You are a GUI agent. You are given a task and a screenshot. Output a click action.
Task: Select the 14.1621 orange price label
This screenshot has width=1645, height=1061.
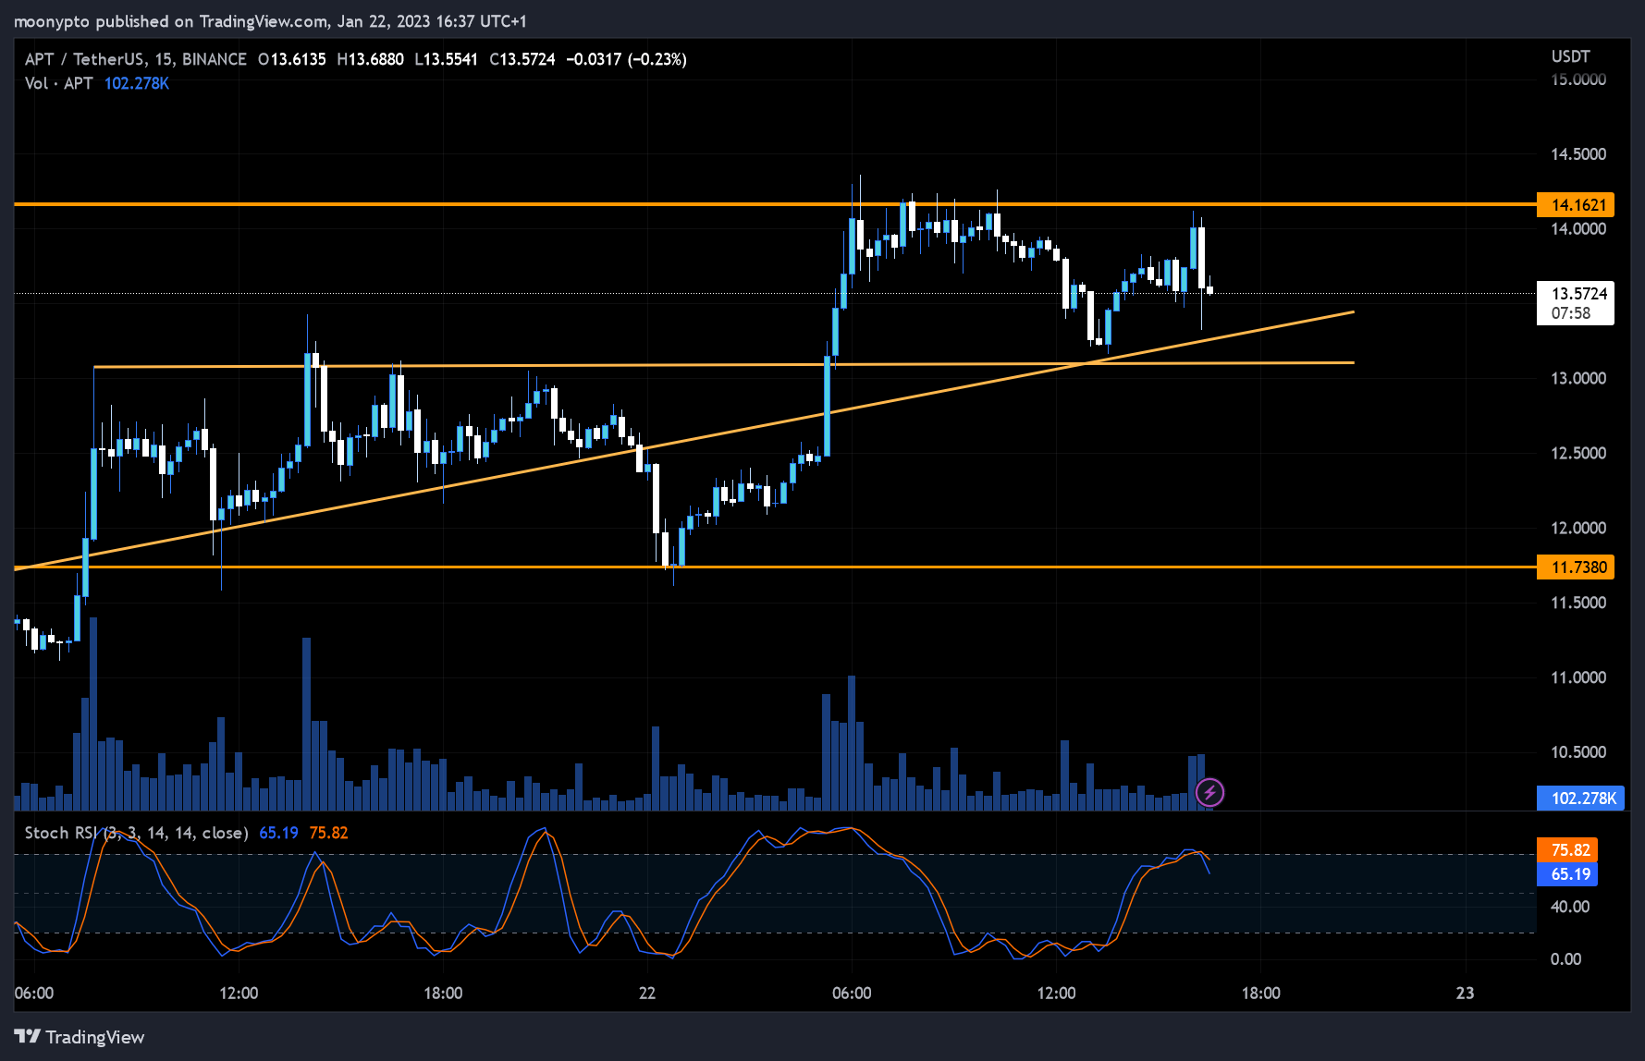[1576, 204]
